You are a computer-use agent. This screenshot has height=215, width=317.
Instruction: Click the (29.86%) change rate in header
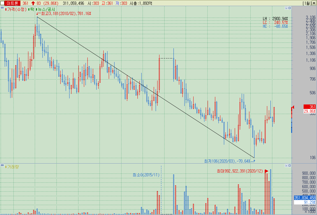coord(50,3)
